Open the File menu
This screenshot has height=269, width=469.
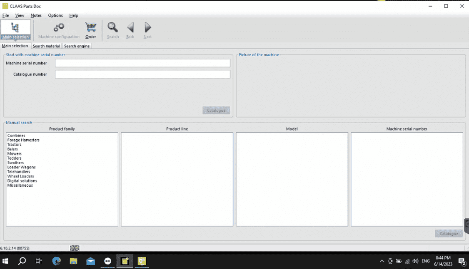tap(6, 15)
